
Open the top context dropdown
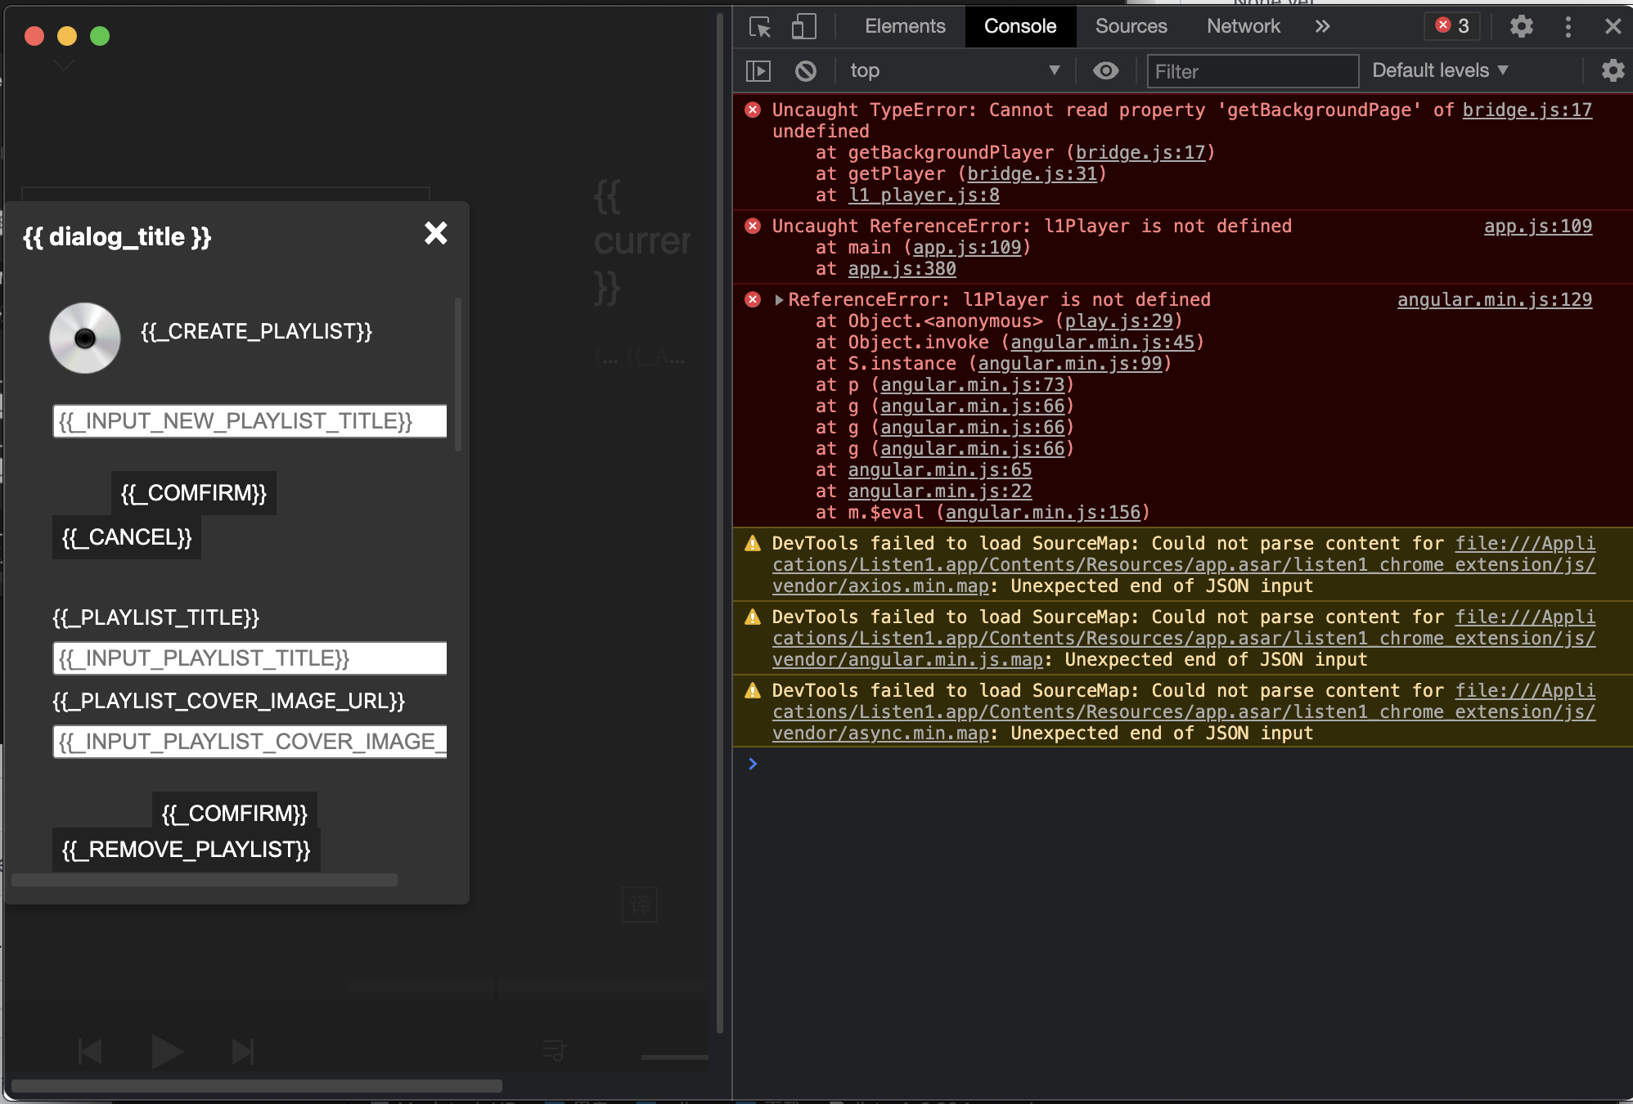click(955, 71)
